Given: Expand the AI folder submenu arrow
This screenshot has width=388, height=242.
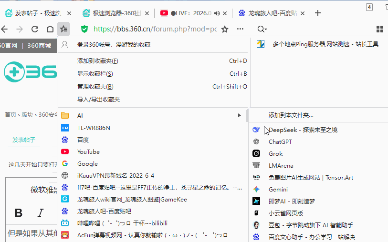Looking at the screenshot, I should click(x=239, y=115).
